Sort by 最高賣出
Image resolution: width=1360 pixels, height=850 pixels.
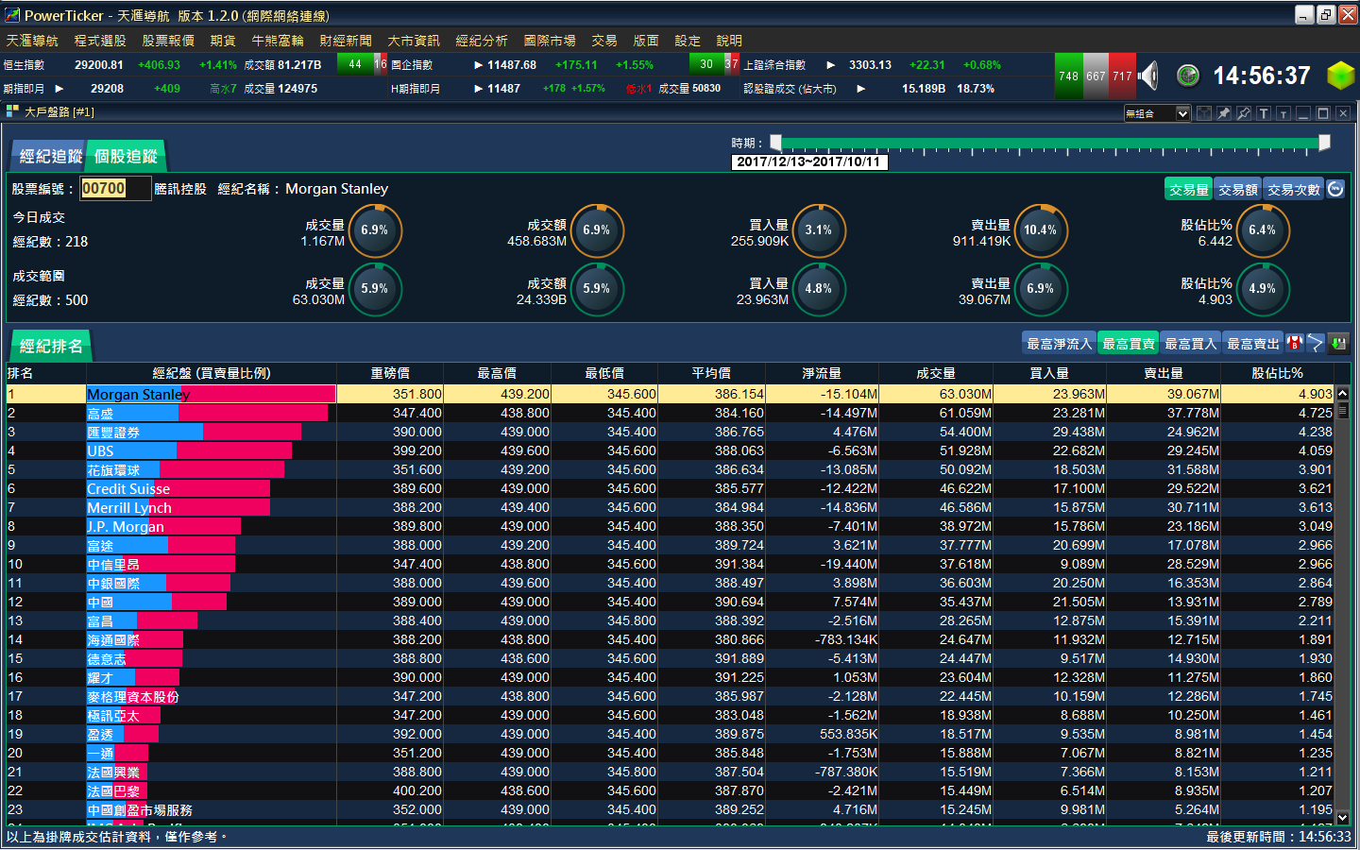coord(1253,344)
